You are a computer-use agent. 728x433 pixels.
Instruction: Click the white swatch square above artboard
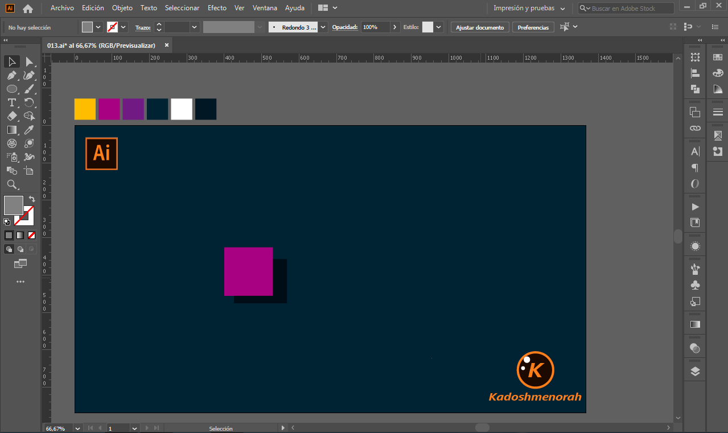click(x=182, y=109)
